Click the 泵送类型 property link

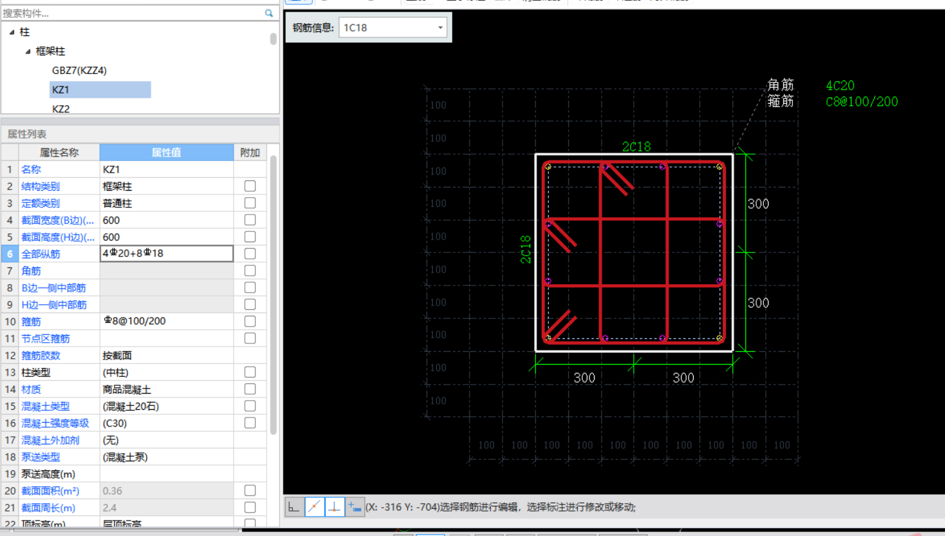click(41, 457)
